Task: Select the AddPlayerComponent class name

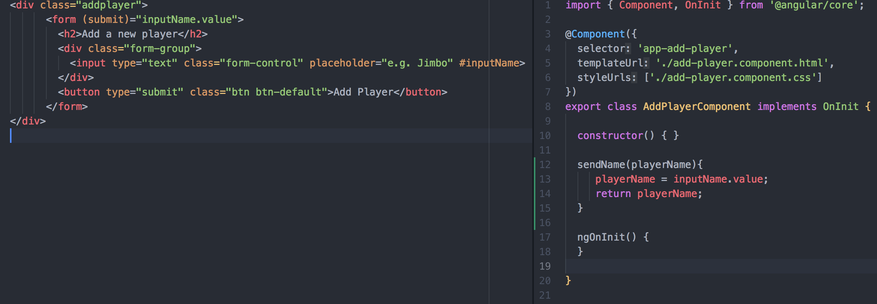Action: point(696,107)
